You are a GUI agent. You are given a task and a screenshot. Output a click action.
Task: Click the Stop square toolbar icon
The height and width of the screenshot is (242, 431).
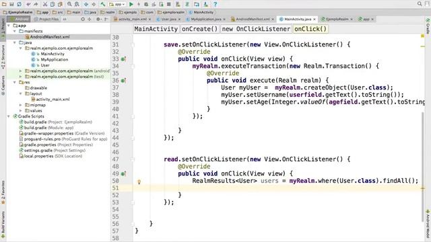pyautogui.click(x=169, y=4)
